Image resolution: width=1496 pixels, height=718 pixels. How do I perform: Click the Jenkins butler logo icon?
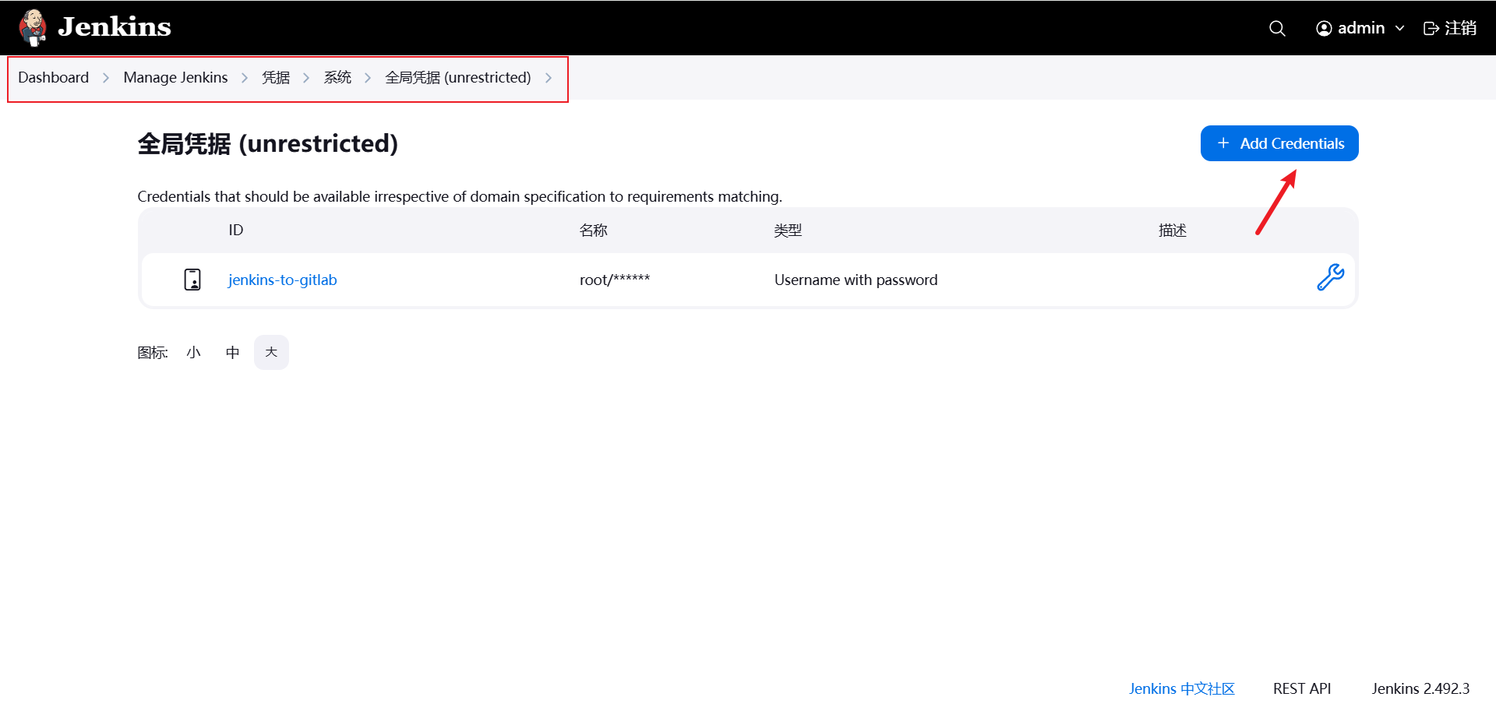click(x=33, y=27)
